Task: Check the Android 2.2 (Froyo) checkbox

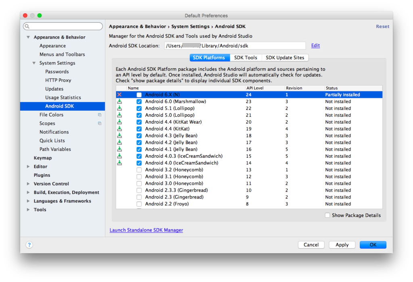Action: (139, 204)
